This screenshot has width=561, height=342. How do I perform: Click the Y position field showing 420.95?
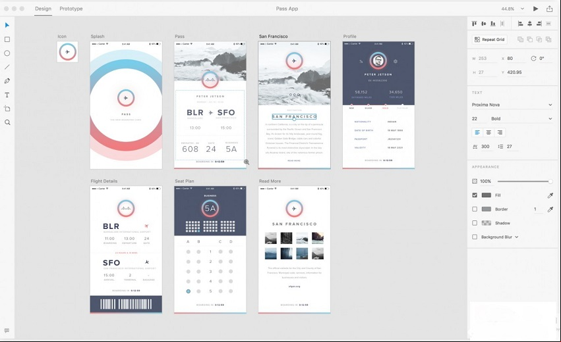point(516,72)
